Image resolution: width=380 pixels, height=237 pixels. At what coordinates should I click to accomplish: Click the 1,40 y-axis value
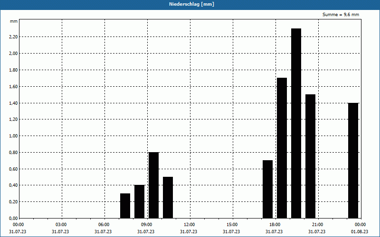click(14, 103)
